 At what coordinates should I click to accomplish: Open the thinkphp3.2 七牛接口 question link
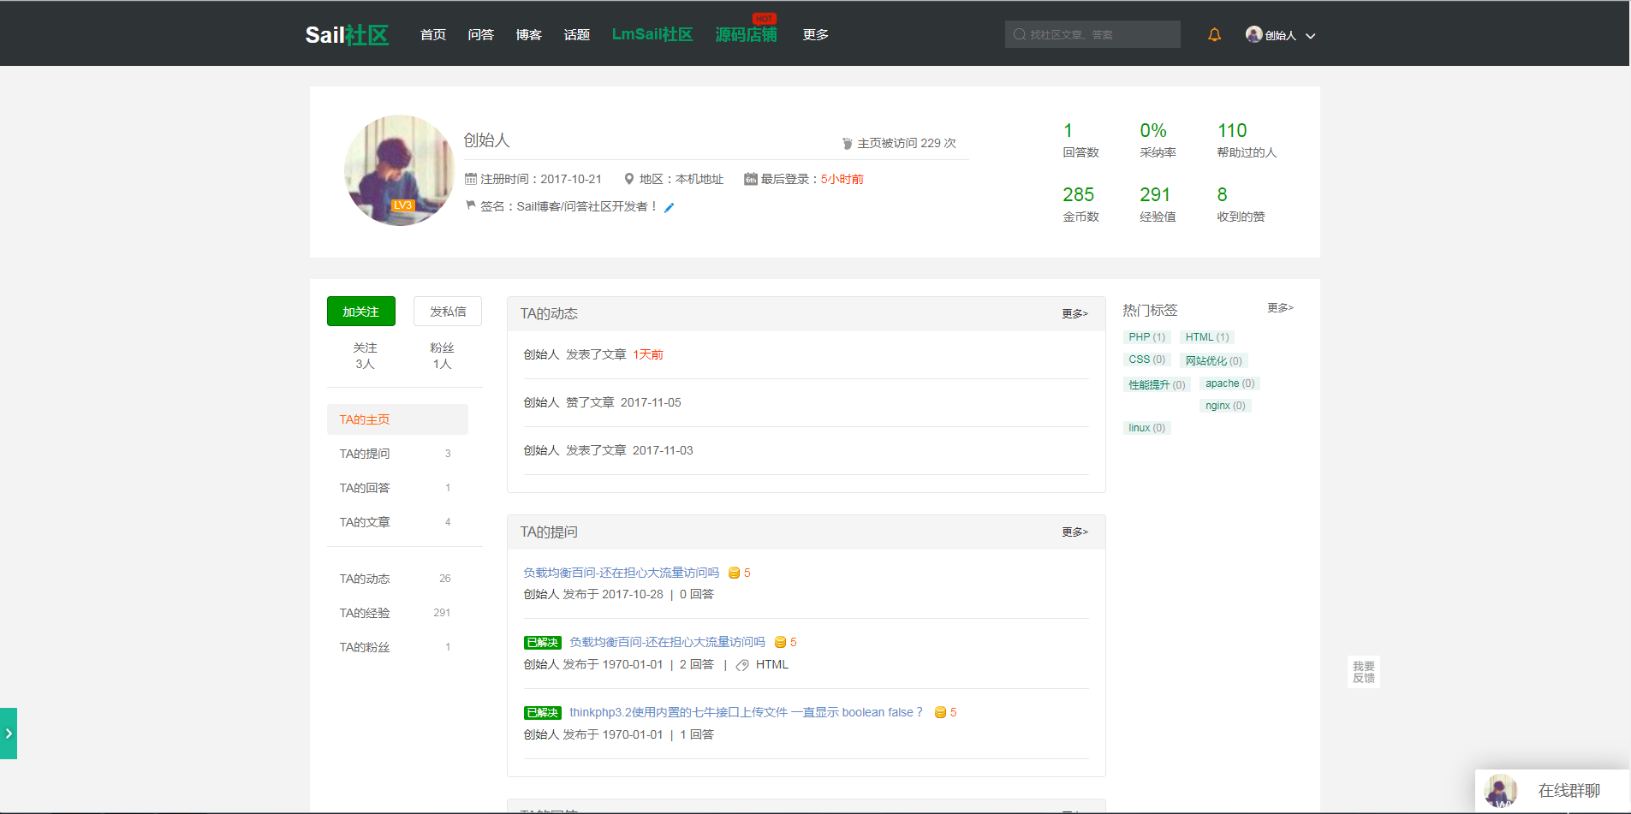[x=746, y=712]
